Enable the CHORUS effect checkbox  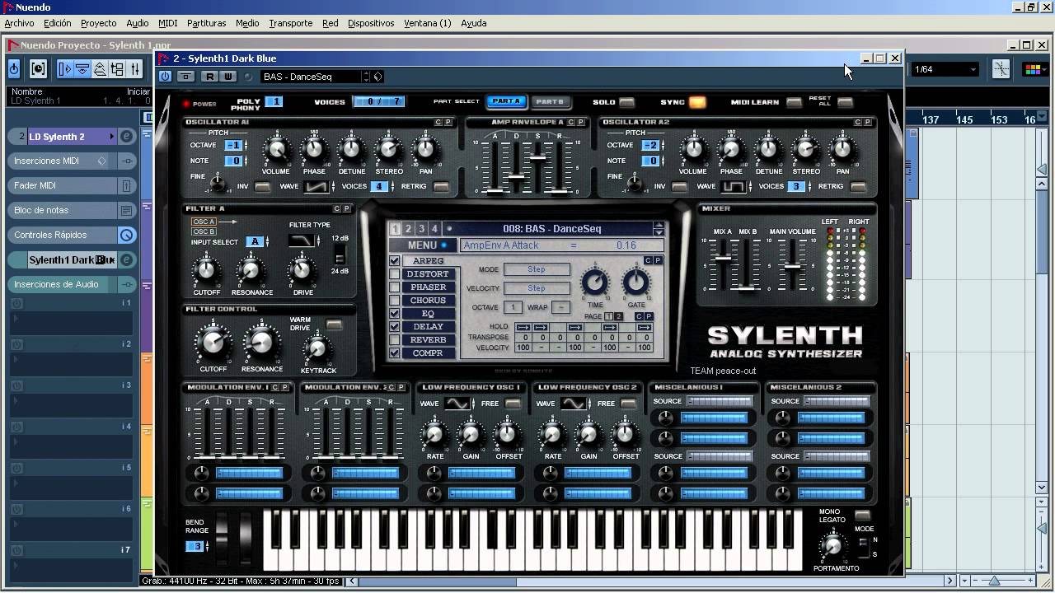pos(395,301)
